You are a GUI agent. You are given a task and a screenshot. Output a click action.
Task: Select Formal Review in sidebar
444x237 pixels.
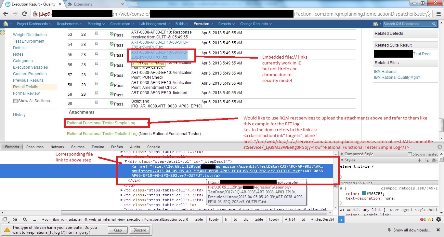point(26,93)
